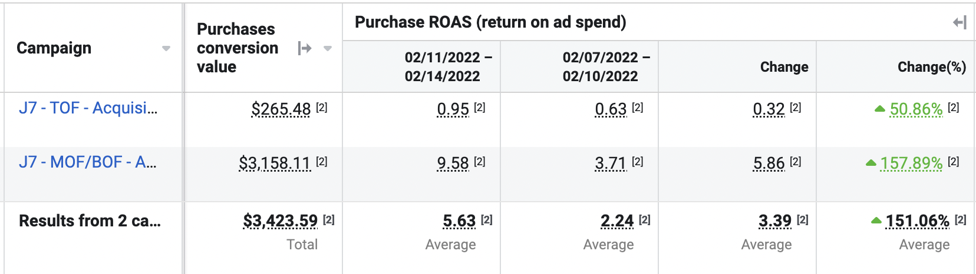Image resolution: width=976 pixels, height=274 pixels.
Task: Click the 50.86% increase value
Action: (x=916, y=109)
